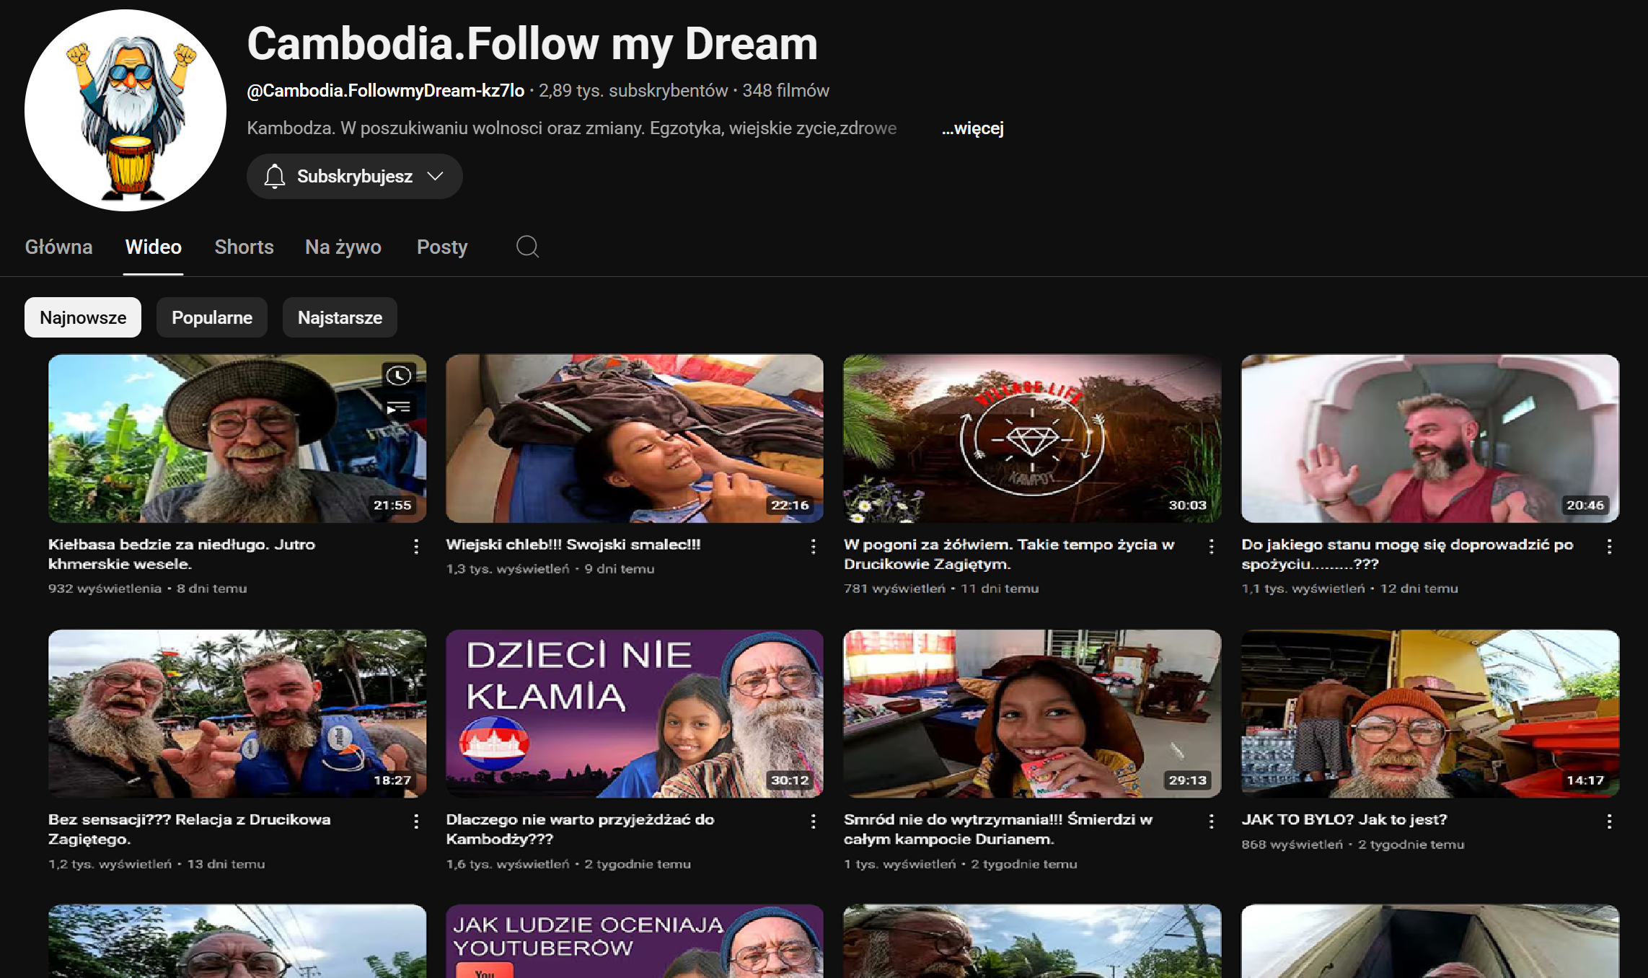1648x978 pixels.
Task: Open three-dot menu for Kiełbasa bedzie video
Action: pos(416,547)
